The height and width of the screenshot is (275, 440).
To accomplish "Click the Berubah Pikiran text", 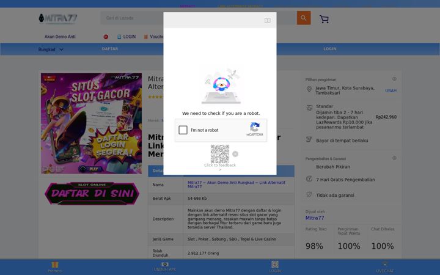I will 333,167.
